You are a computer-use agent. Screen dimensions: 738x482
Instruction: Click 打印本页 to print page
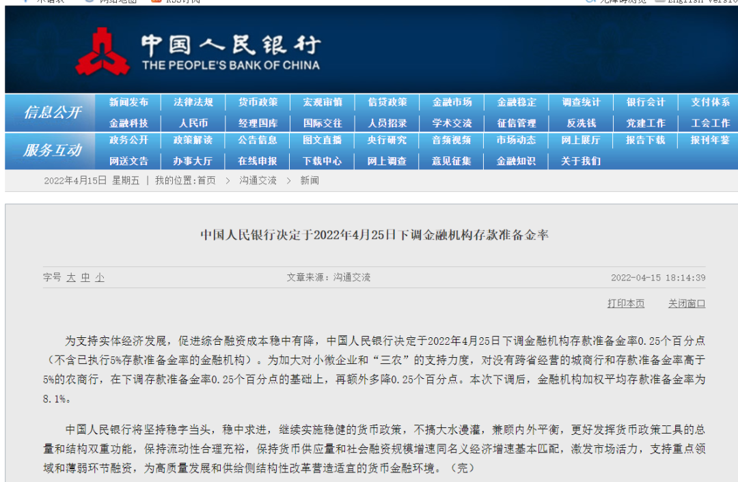coord(626,303)
